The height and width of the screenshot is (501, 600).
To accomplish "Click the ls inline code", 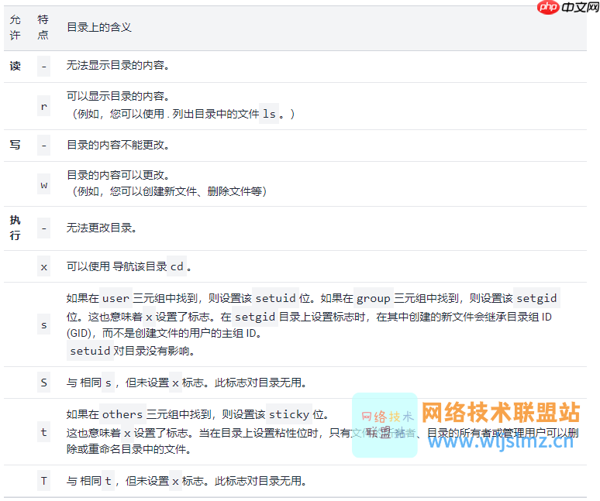I will [269, 114].
